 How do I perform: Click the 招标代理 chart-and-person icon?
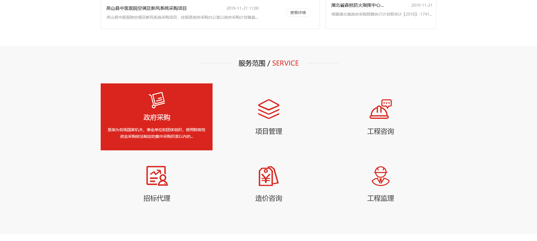point(157,176)
